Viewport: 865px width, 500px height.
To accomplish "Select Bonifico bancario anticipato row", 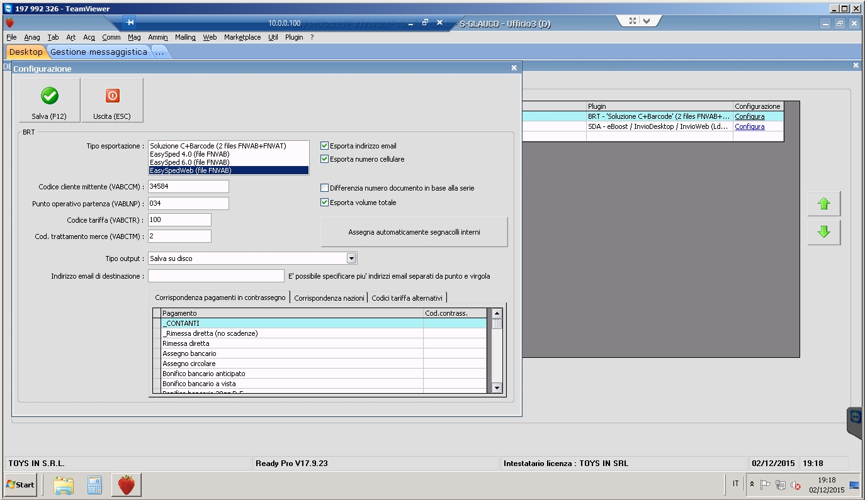I will point(320,374).
